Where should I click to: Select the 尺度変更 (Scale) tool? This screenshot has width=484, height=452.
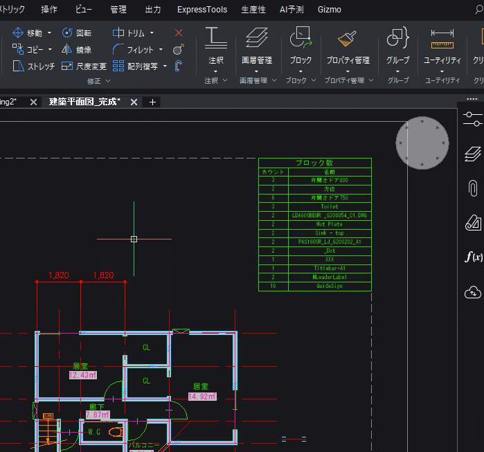coord(84,66)
